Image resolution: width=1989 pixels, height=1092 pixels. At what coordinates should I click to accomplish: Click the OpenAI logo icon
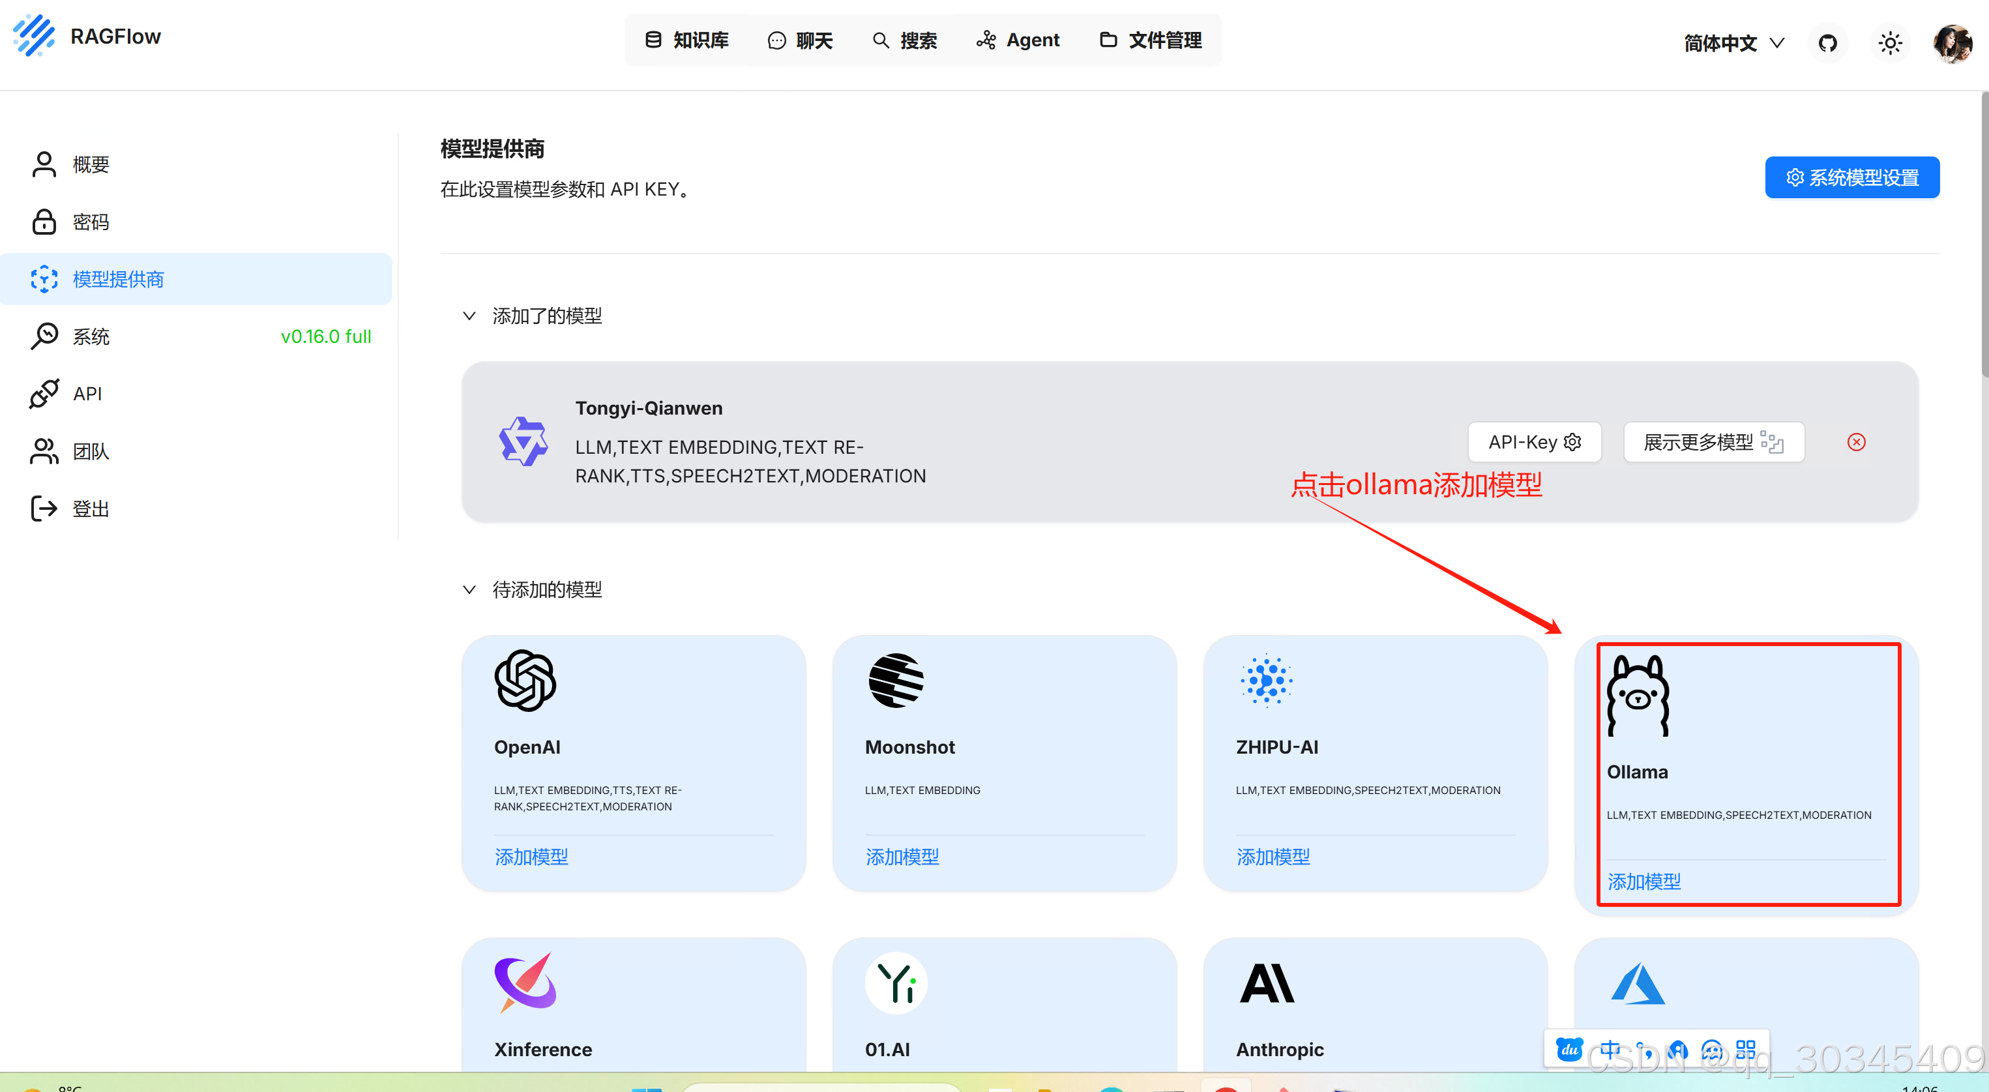click(525, 681)
